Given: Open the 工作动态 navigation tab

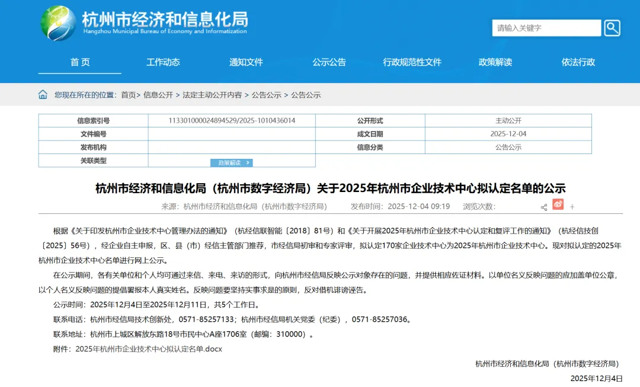Looking at the screenshot, I should click(x=163, y=62).
